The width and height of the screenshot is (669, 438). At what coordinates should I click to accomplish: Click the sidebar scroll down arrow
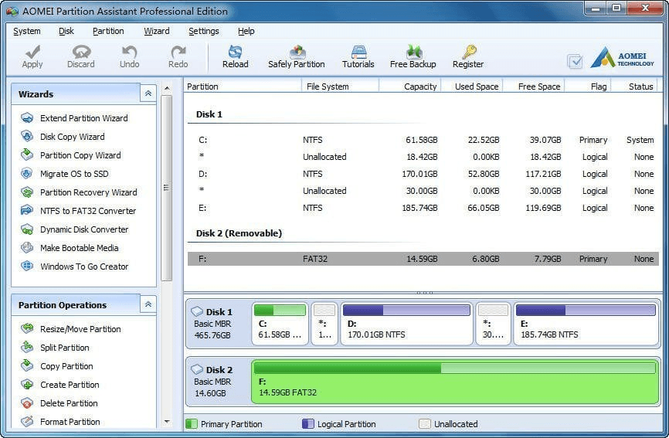[167, 422]
